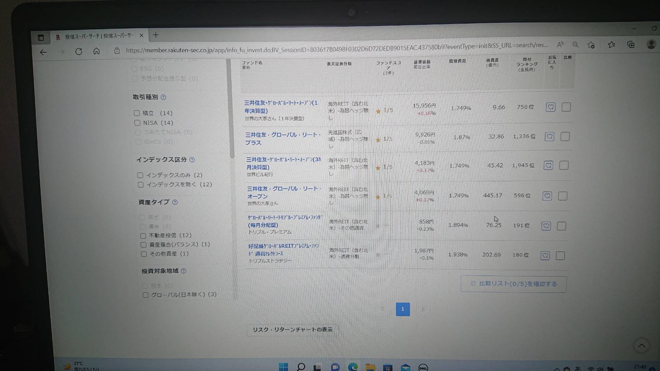Tick compare box for 1年決算型 fund
This screenshot has height=371, width=660.
[x=566, y=107]
